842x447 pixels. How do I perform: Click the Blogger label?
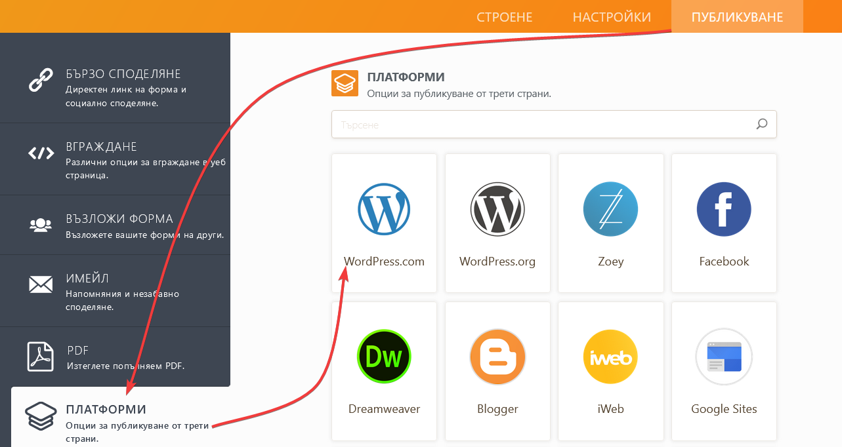pos(497,409)
